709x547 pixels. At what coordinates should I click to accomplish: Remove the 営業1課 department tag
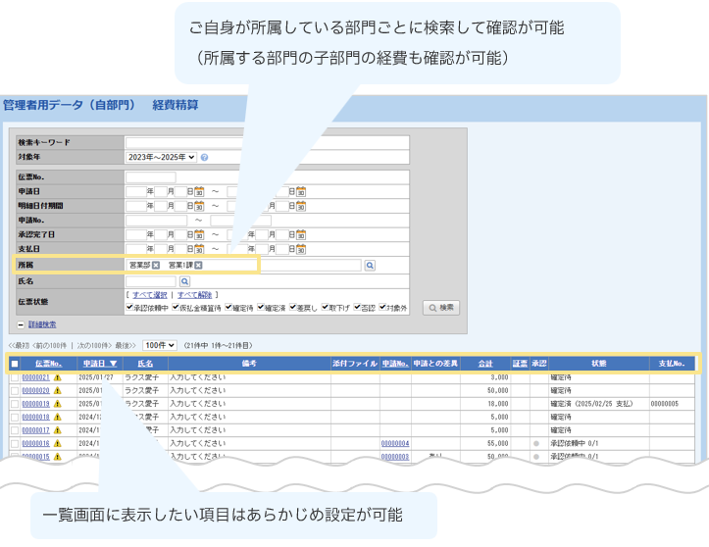click(x=198, y=265)
